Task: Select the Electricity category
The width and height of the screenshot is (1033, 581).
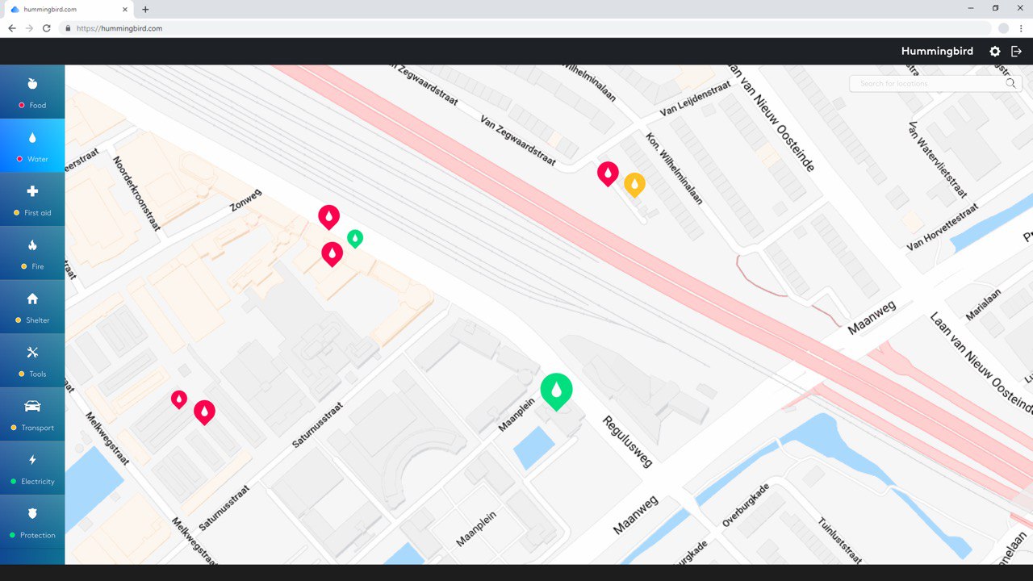Action: (32, 469)
